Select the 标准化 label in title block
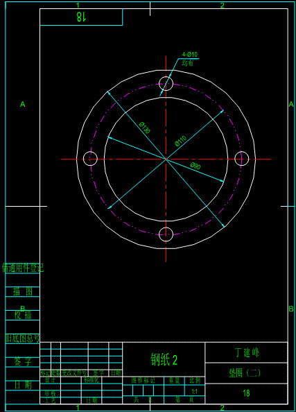The width and height of the screenshot is (296, 412). coord(92,380)
